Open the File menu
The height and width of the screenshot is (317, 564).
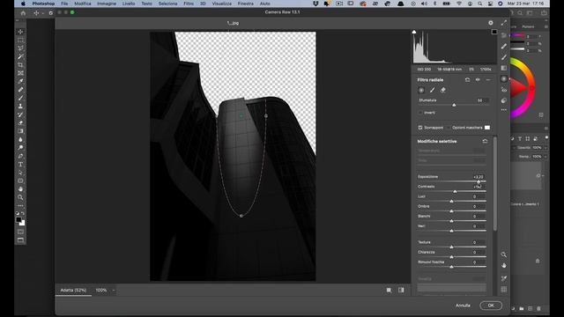point(64,4)
